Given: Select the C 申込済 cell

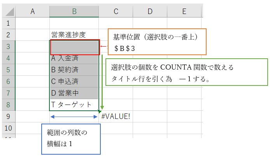Looking at the screenshot, I should click(74, 82).
